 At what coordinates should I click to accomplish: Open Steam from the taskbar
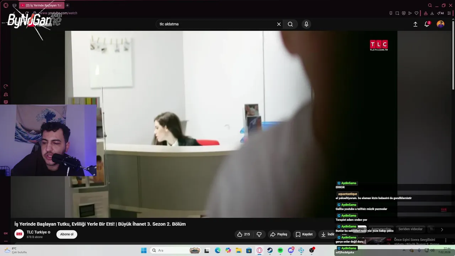point(270,250)
